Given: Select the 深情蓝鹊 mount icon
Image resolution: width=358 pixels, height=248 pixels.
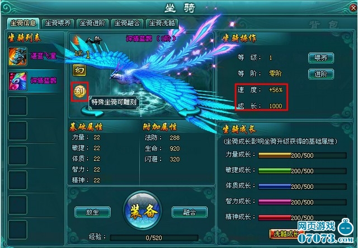Looking at the screenshot, I should tap(18, 81).
